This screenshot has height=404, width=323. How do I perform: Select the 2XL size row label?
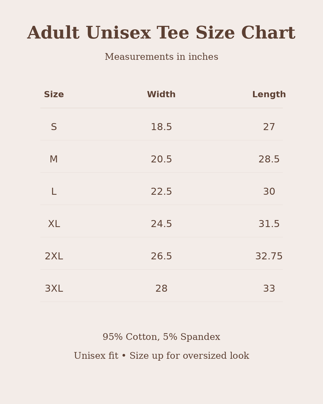54,256
